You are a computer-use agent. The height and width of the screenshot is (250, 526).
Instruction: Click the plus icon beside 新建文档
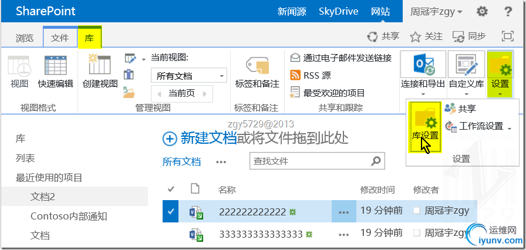(x=170, y=138)
